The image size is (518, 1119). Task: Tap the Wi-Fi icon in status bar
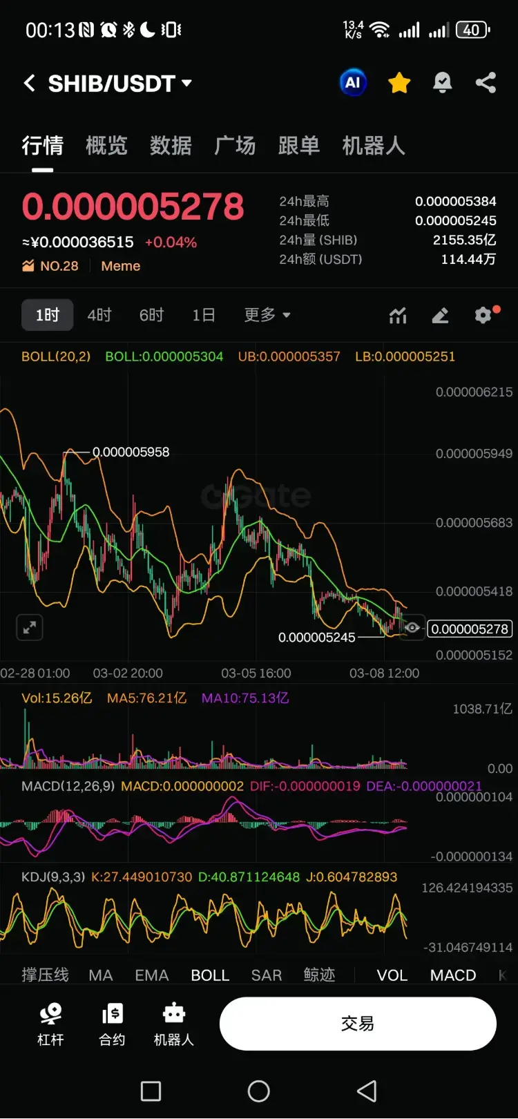click(x=379, y=30)
